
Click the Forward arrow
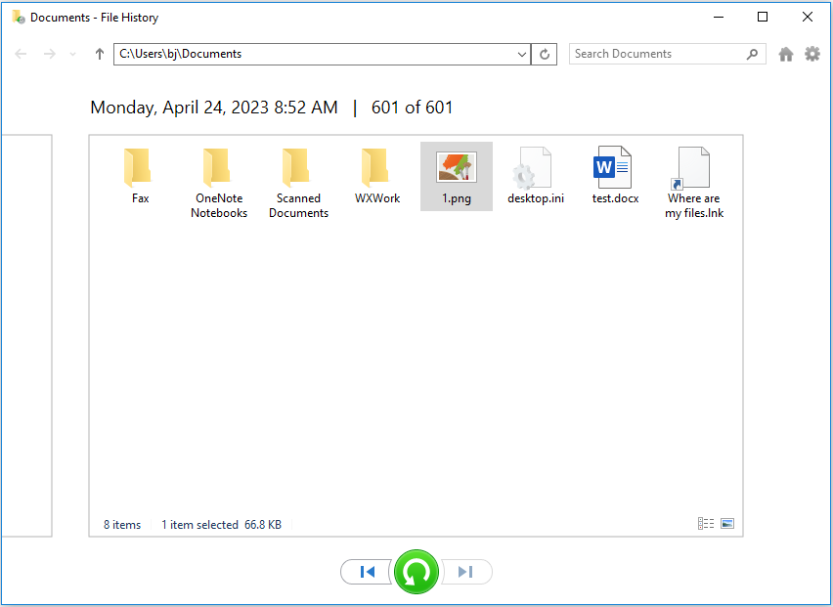(x=49, y=55)
